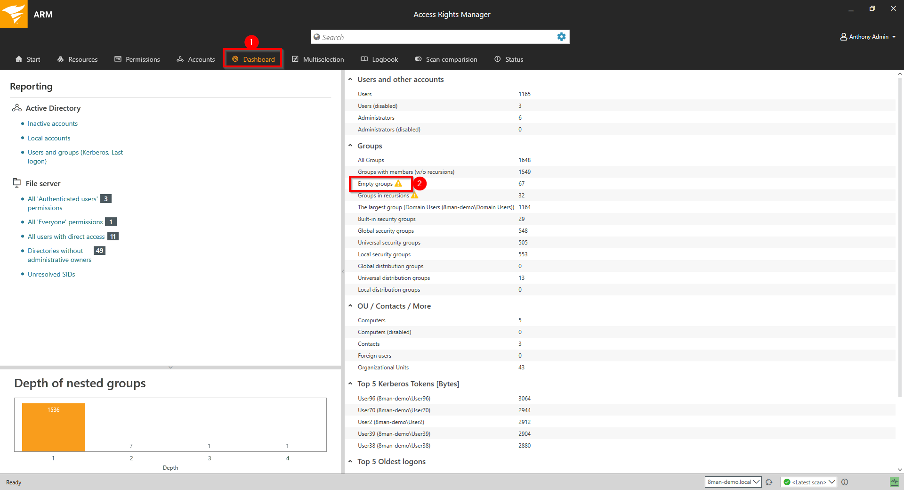Switch to the Permissions tab
904x490 pixels.
tap(137, 59)
